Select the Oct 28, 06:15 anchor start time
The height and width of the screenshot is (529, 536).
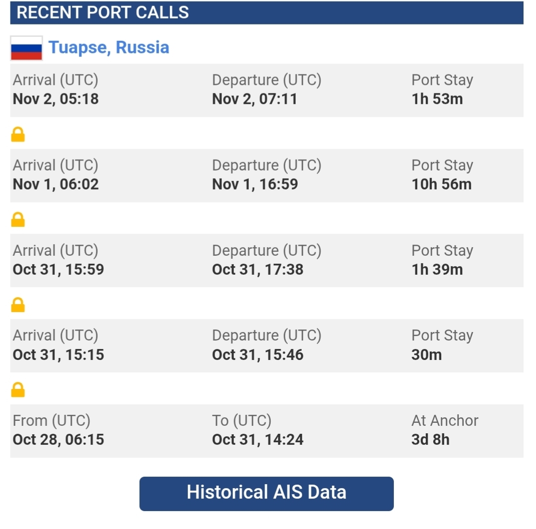pos(58,439)
